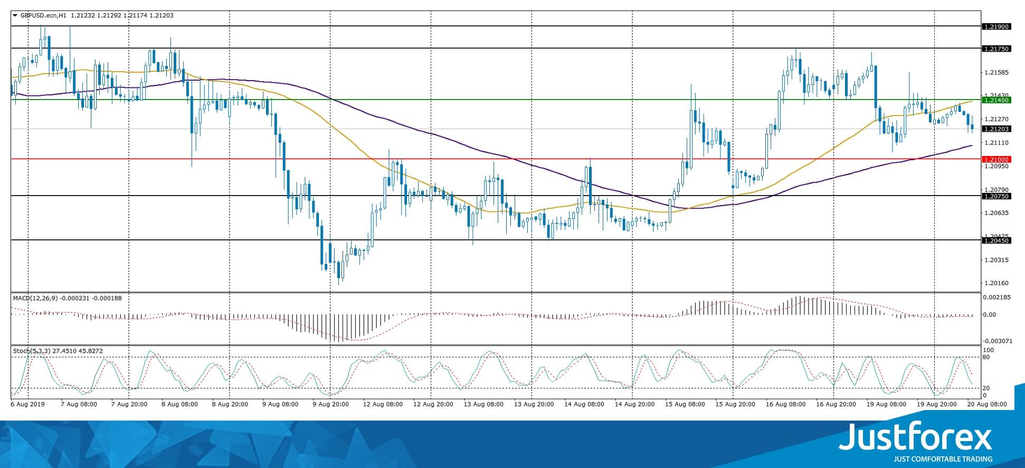Click the 8 Aug 08:00 time label
The width and height of the screenshot is (1025, 468).
pyautogui.click(x=179, y=404)
